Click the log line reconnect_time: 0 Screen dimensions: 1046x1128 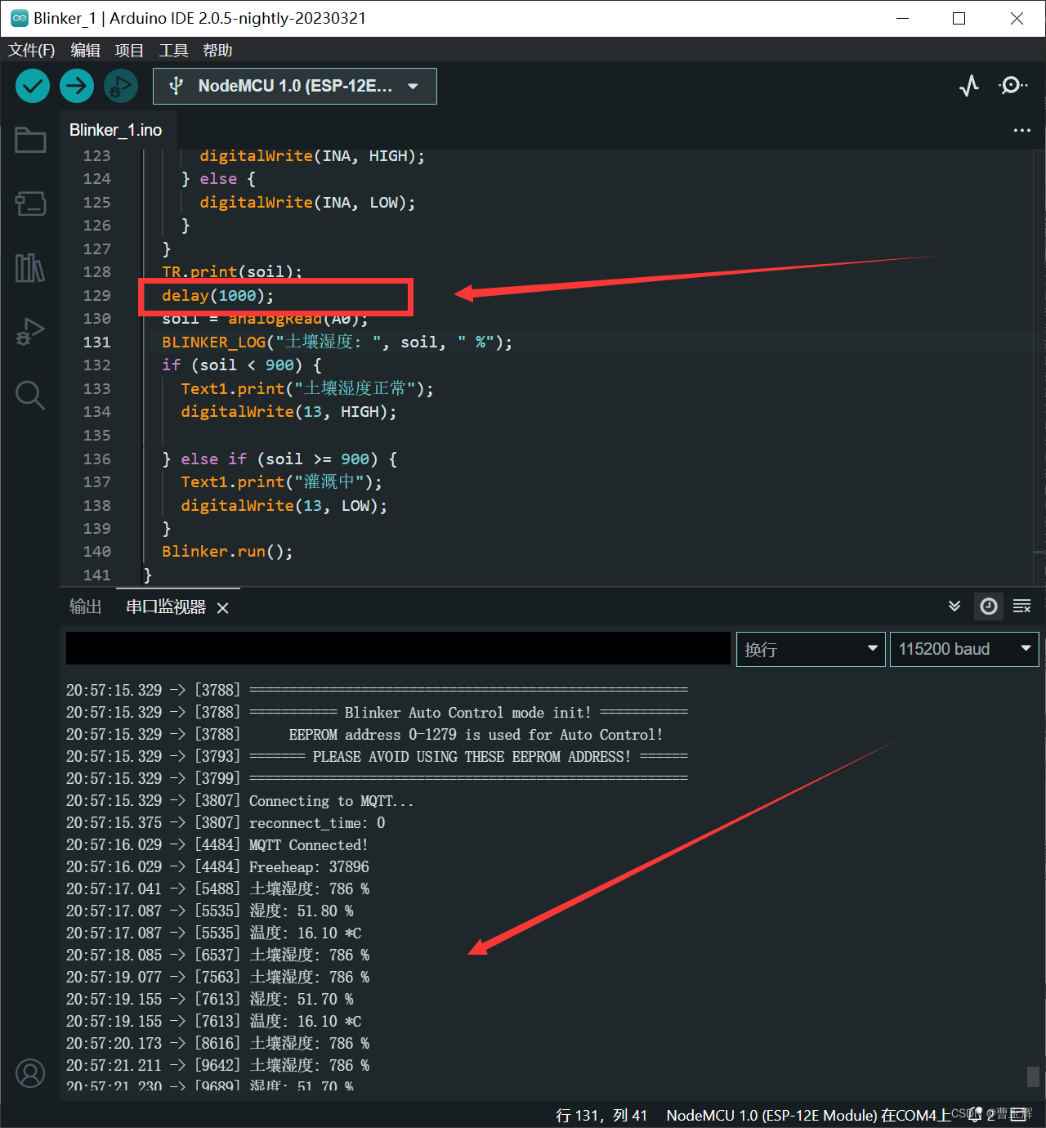click(317, 822)
